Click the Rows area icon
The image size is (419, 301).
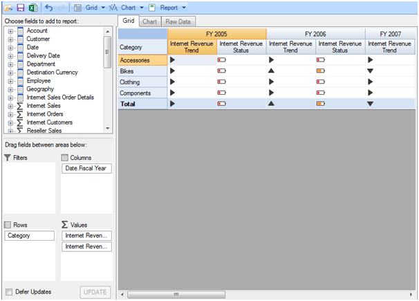click(x=8, y=225)
